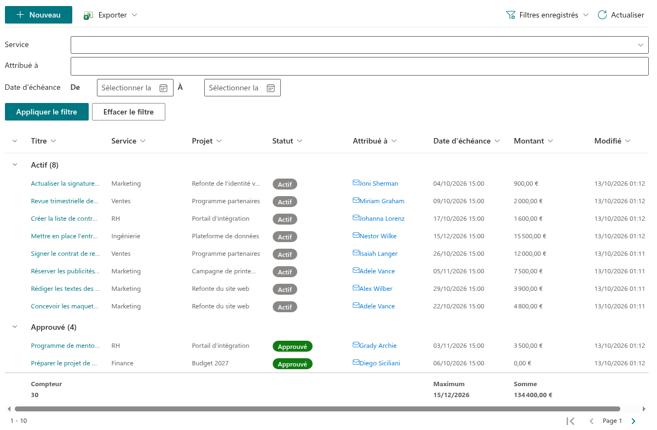Image resolution: width=657 pixels, height=430 pixels.
Task: Open the Exporter menu
Action: (x=111, y=15)
